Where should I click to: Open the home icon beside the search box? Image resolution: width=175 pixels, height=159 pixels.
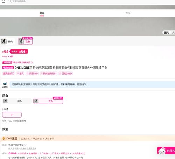(x=3, y=1)
